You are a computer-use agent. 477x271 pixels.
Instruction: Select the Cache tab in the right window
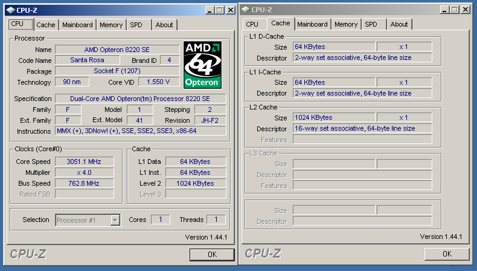click(281, 24)
